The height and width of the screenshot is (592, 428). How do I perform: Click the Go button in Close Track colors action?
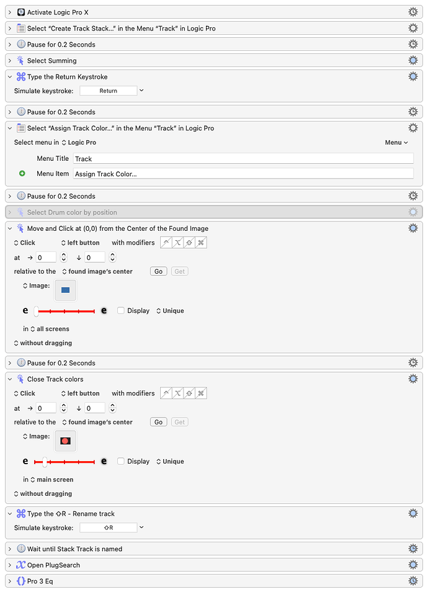point(159,422)
